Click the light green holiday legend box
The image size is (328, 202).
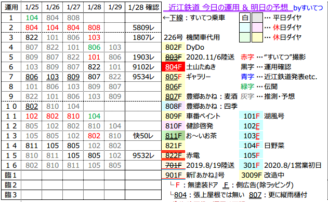[245, 37]
